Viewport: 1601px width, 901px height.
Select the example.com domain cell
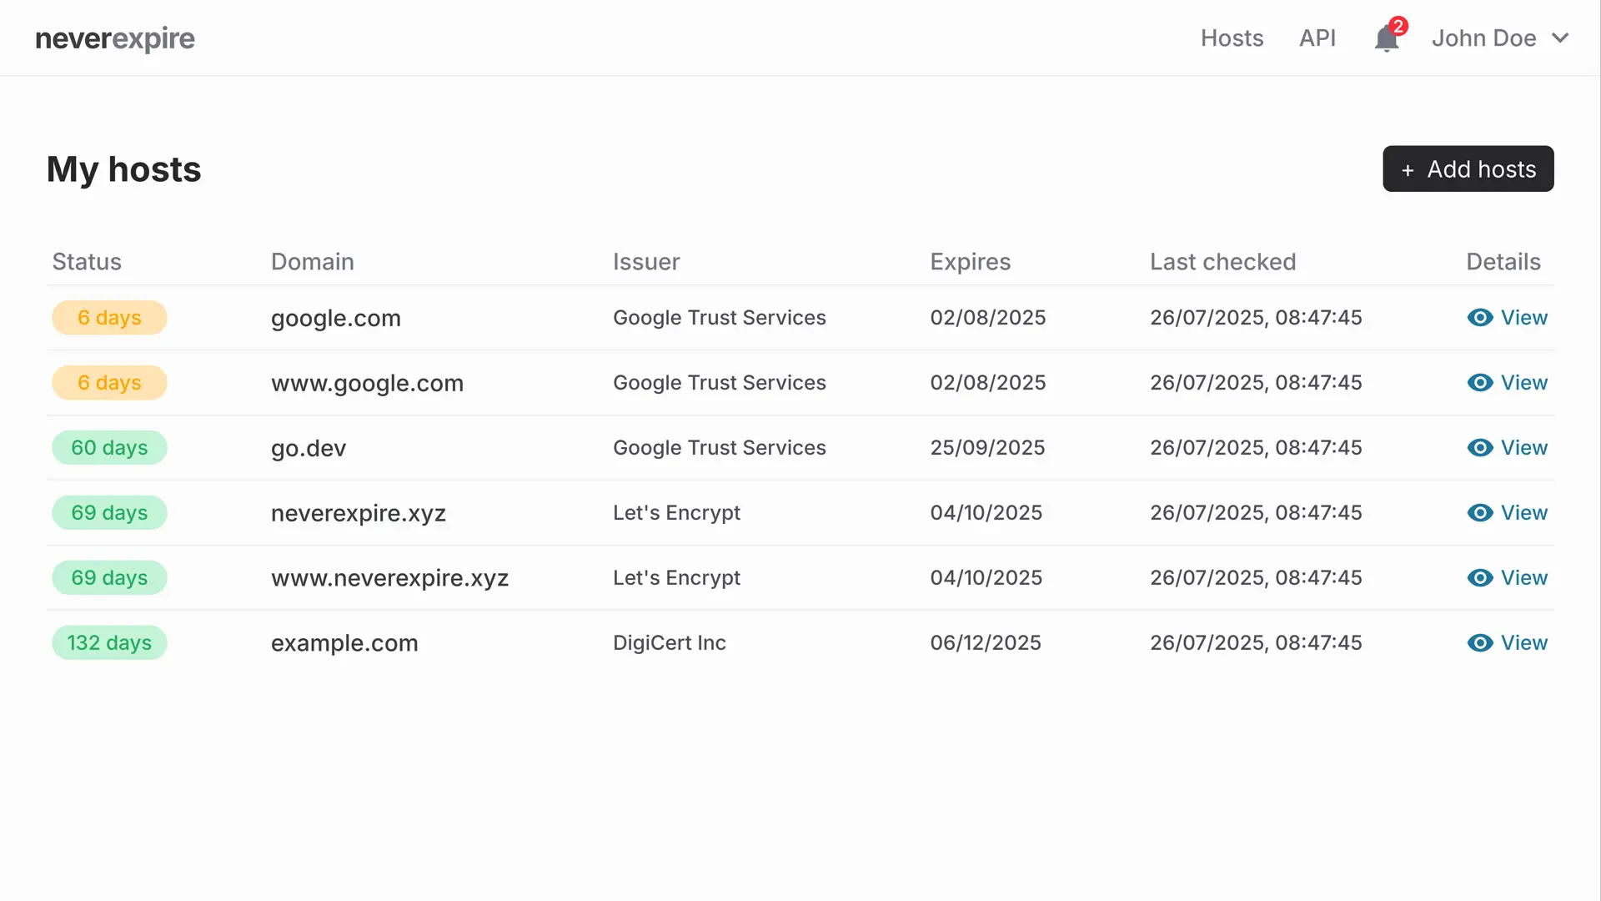pos(344,644)
